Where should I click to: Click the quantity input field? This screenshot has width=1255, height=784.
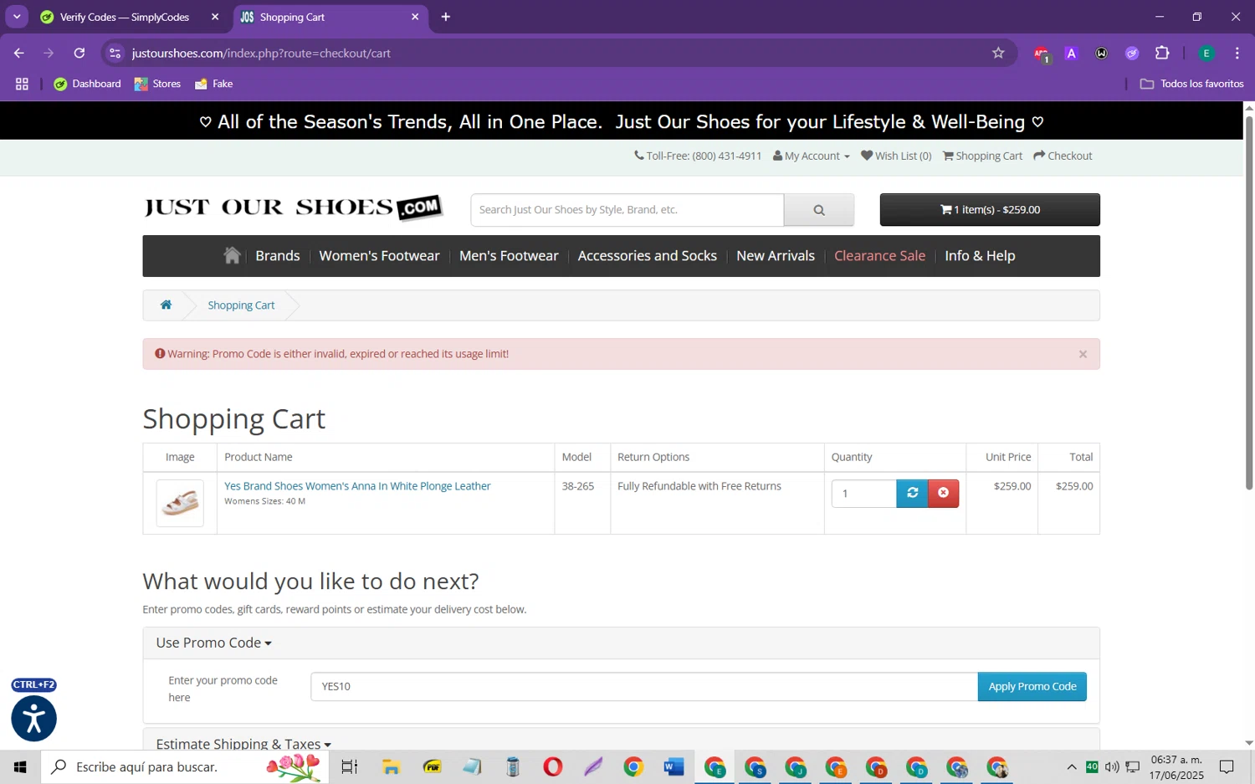(x=863, y=493)
